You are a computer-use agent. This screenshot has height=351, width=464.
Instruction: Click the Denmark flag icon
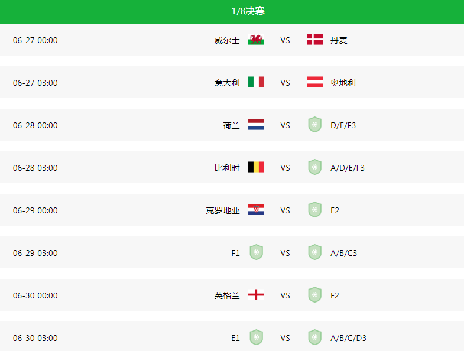click(x=314, y=40)
